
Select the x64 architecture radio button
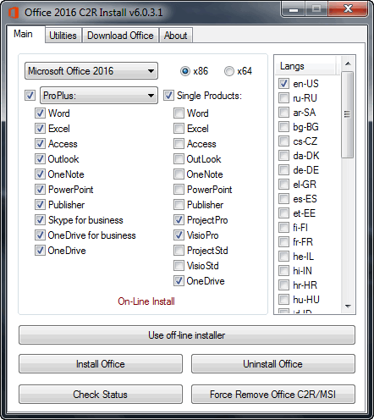pyautogui.click(x=229, y=71)
